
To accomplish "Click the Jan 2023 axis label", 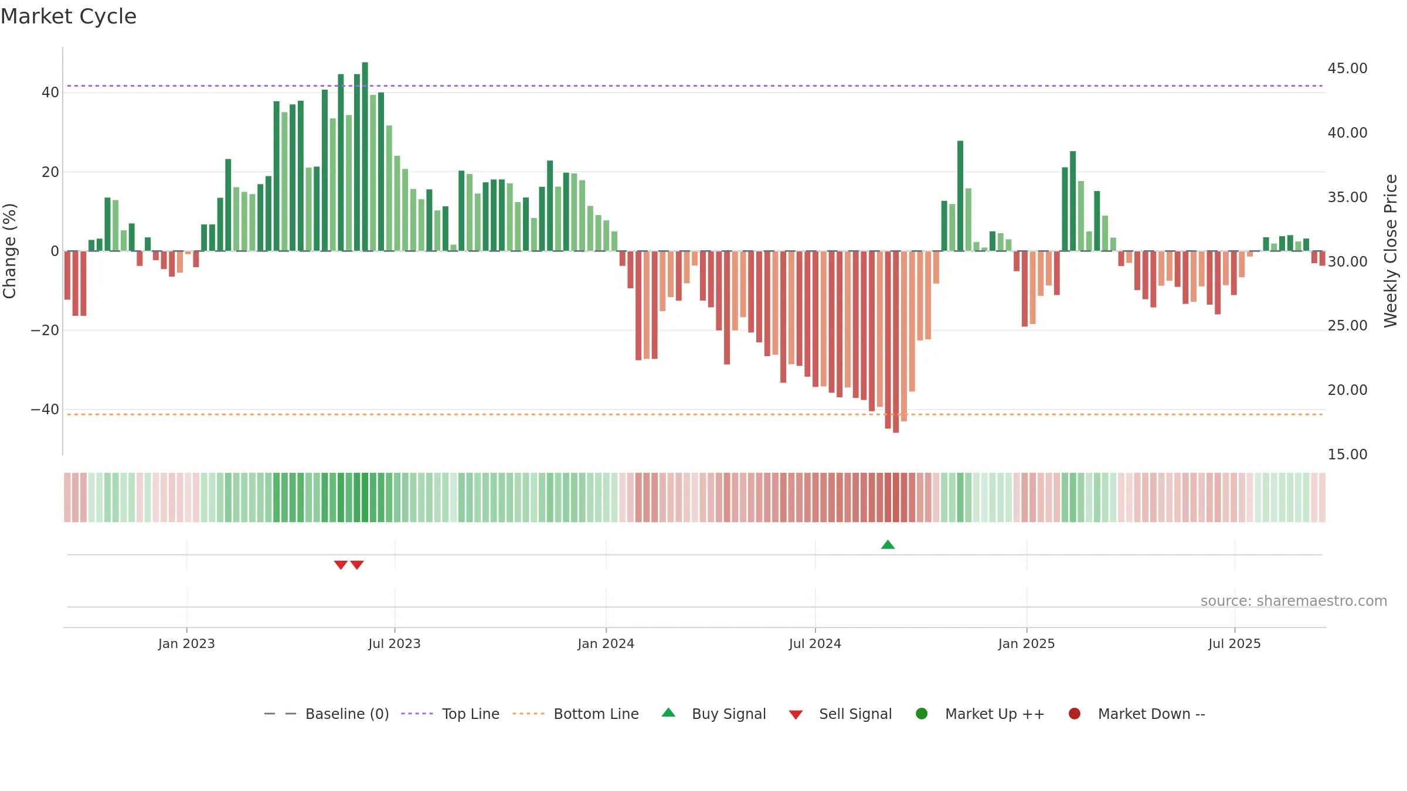I will pyautogui.click(x=186, y=643).
